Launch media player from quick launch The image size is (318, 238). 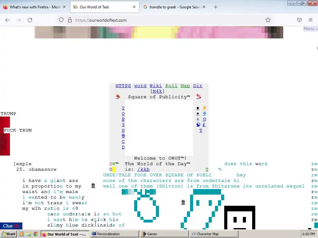[21, 234]
